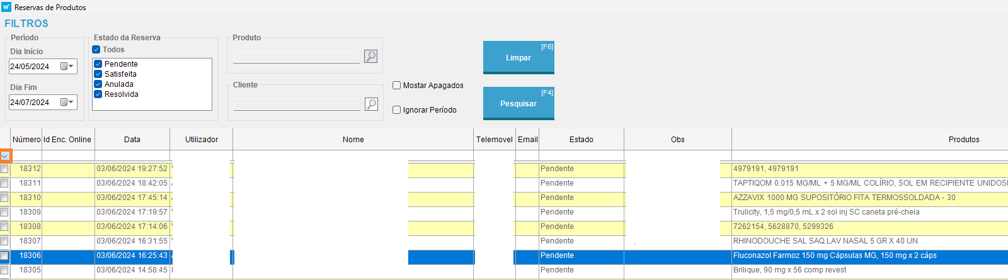Sort by the Data column header
Screen dimensions: 1008x280
click(132, 140)
